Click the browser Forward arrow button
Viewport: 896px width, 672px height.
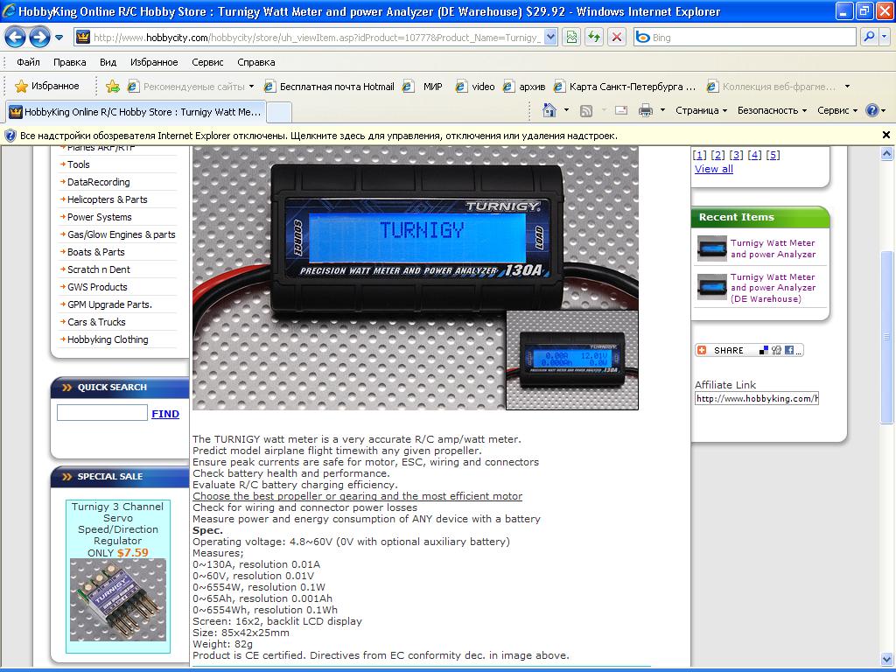(39, 38)
